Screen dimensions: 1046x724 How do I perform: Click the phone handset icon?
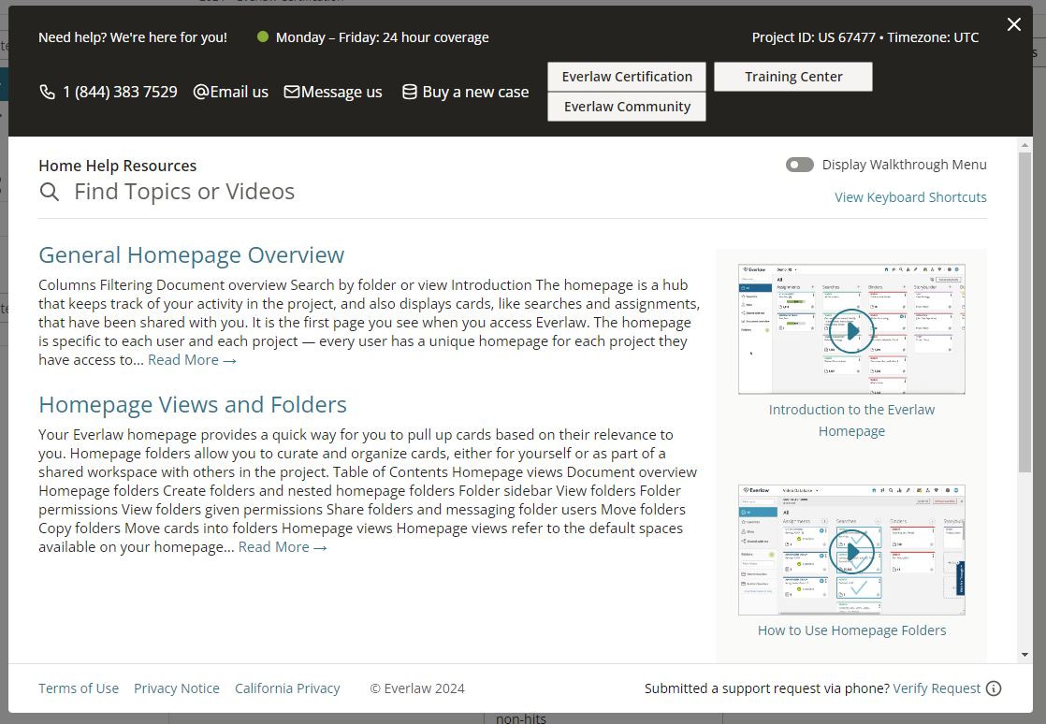click(48, 92)
